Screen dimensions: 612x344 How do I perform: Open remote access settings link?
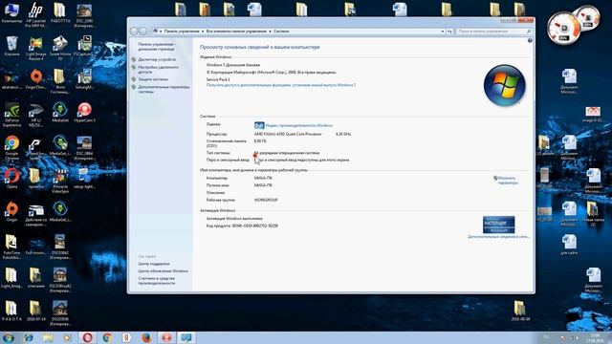[x=158, y=70]
